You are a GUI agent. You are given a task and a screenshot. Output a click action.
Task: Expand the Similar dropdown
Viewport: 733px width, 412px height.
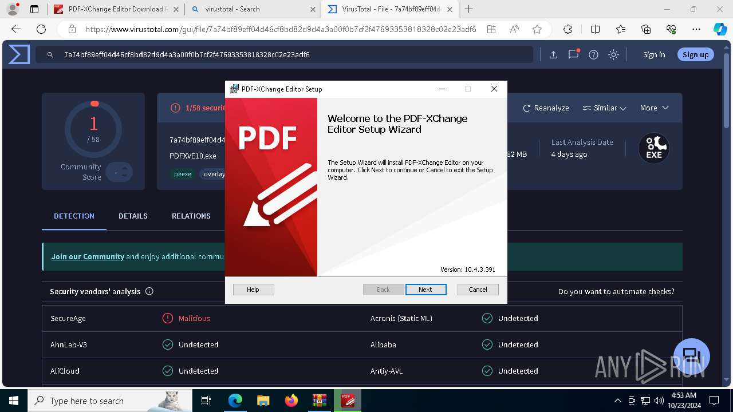pos(604,108)
